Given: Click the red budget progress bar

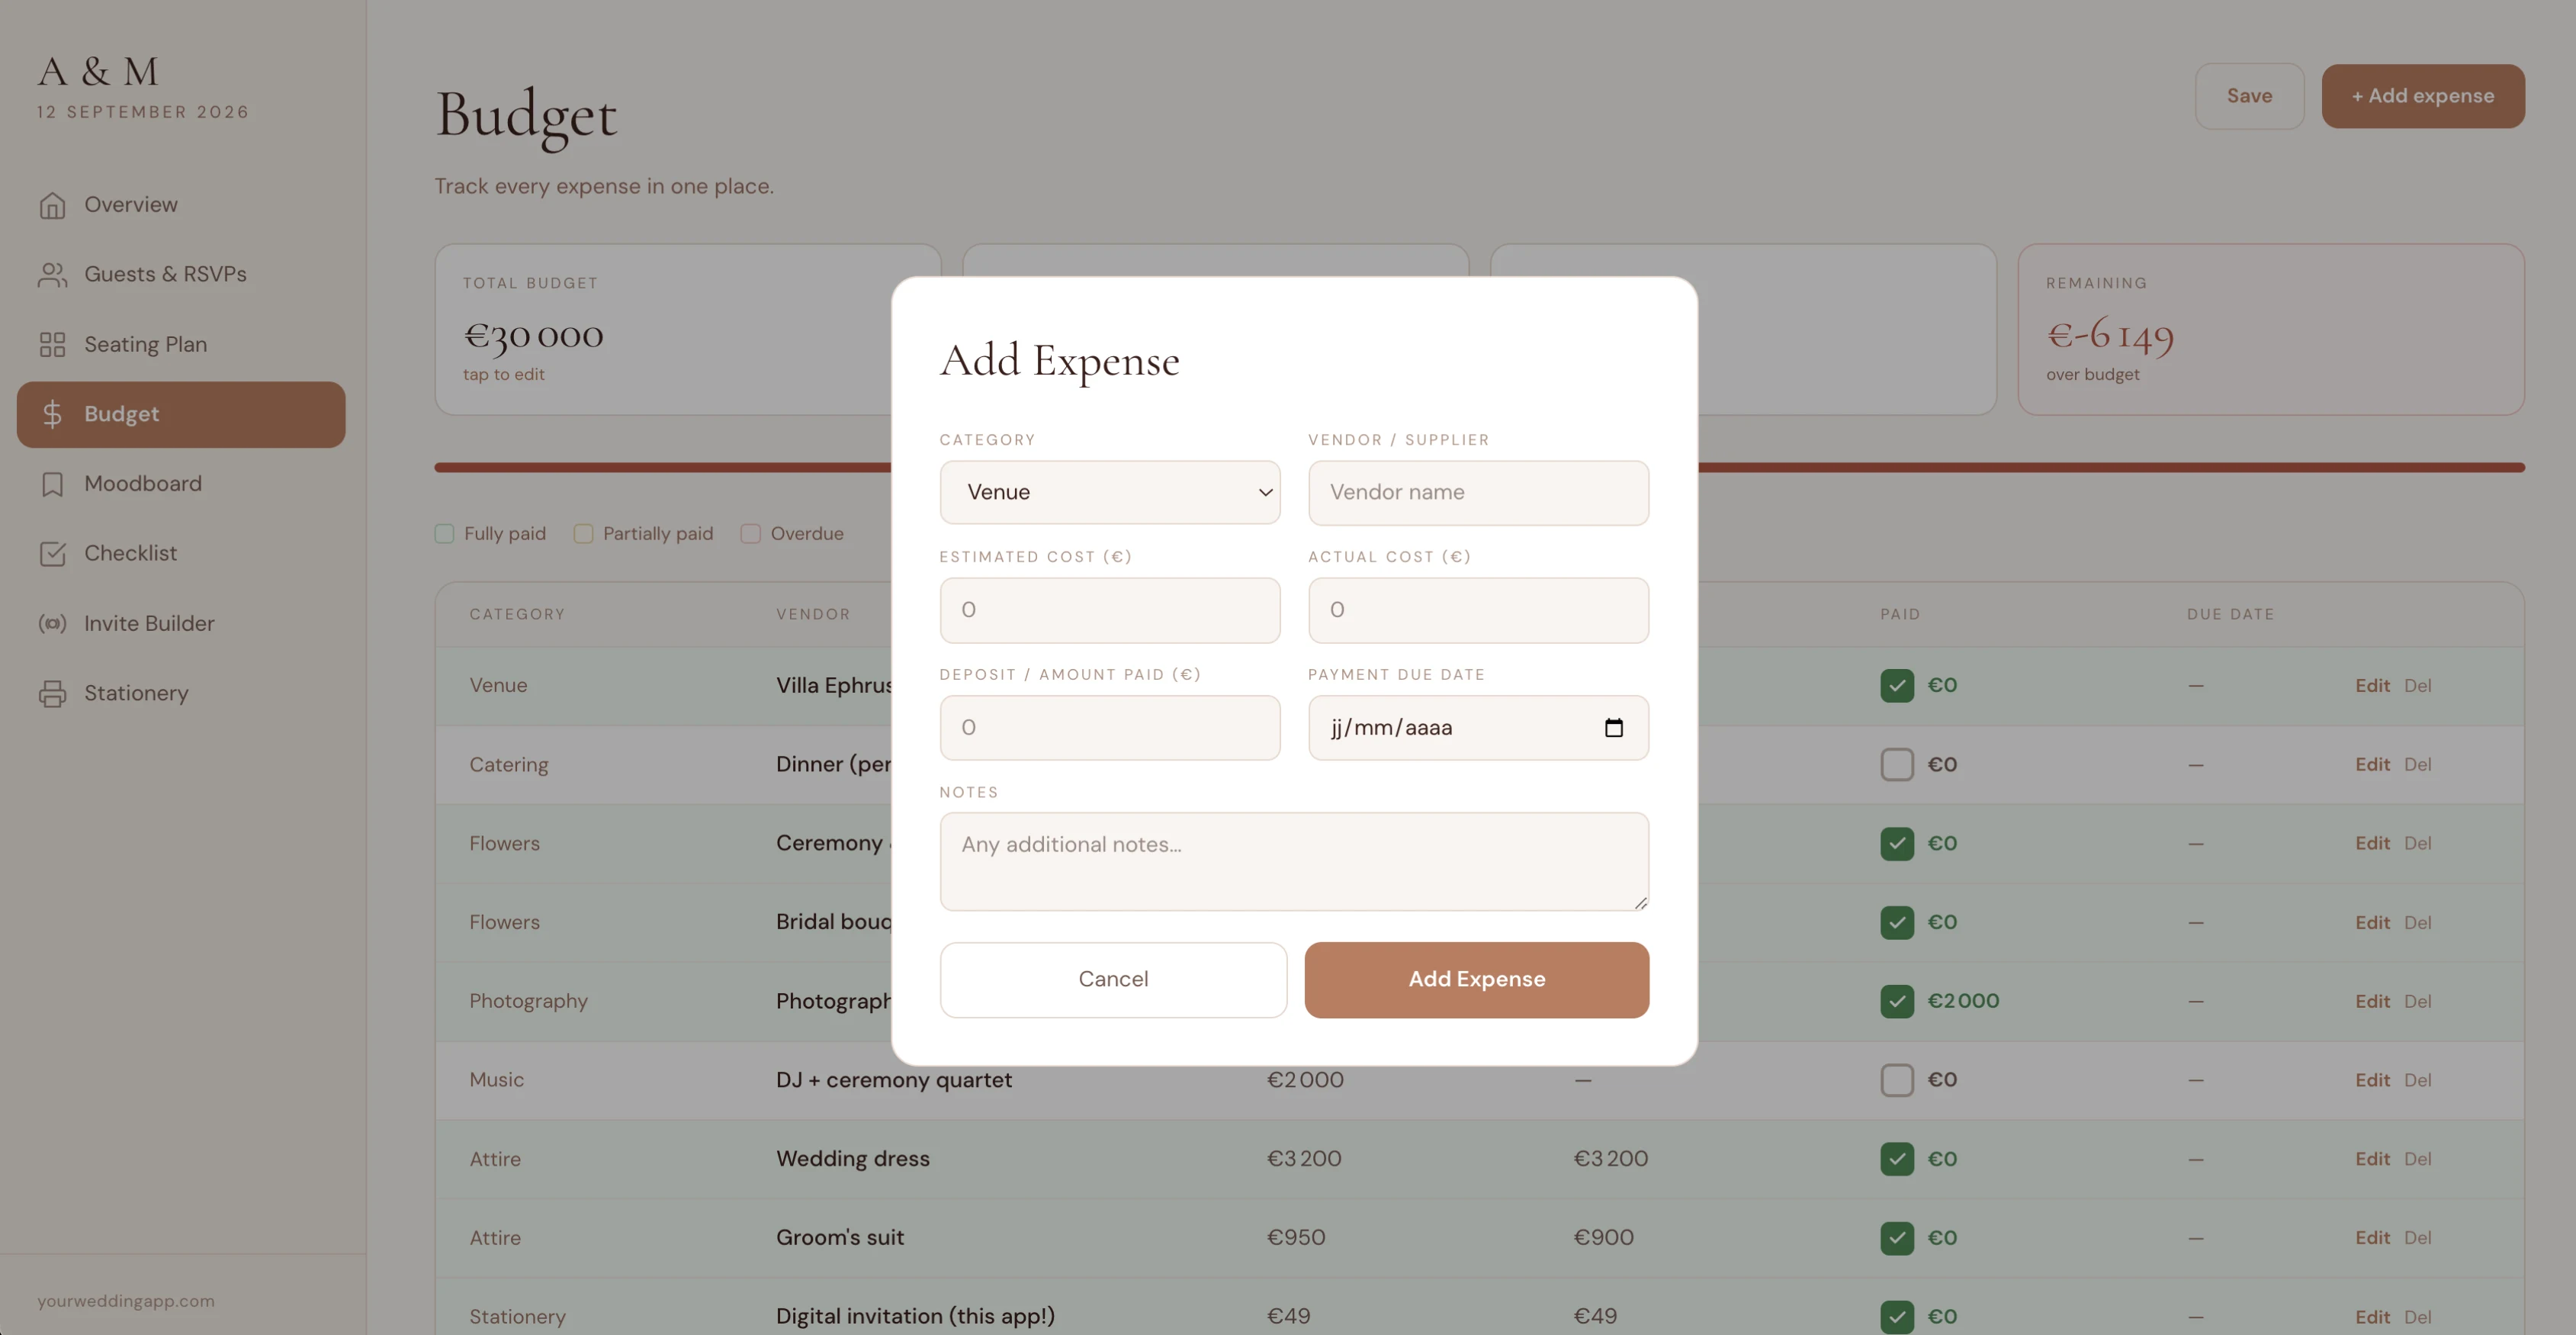Looking at the screenshot, I should (1479, 467).
